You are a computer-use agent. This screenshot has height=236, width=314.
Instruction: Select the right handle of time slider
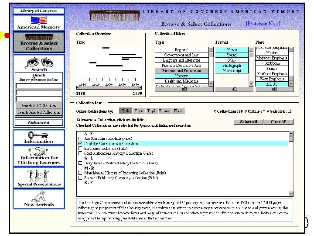[x=140, y=87]
